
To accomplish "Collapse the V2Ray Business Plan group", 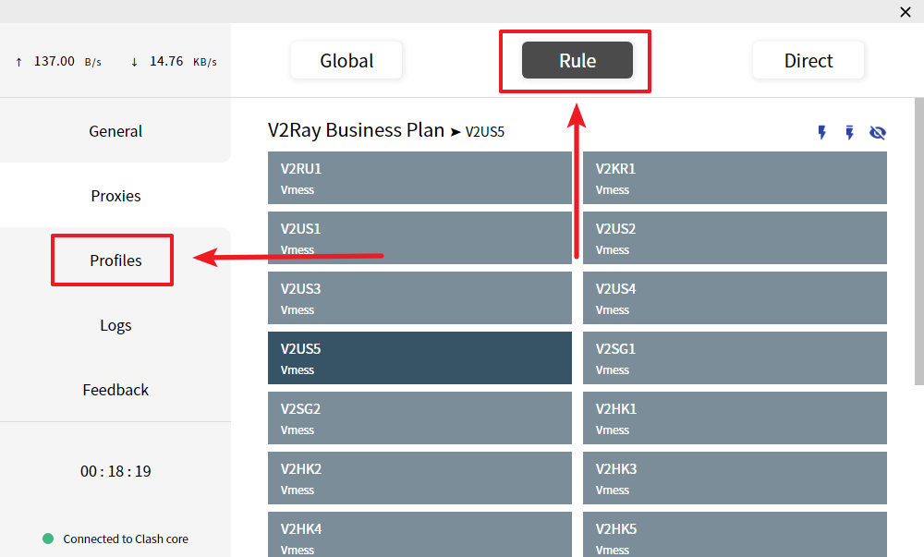I will coord(356,130).
